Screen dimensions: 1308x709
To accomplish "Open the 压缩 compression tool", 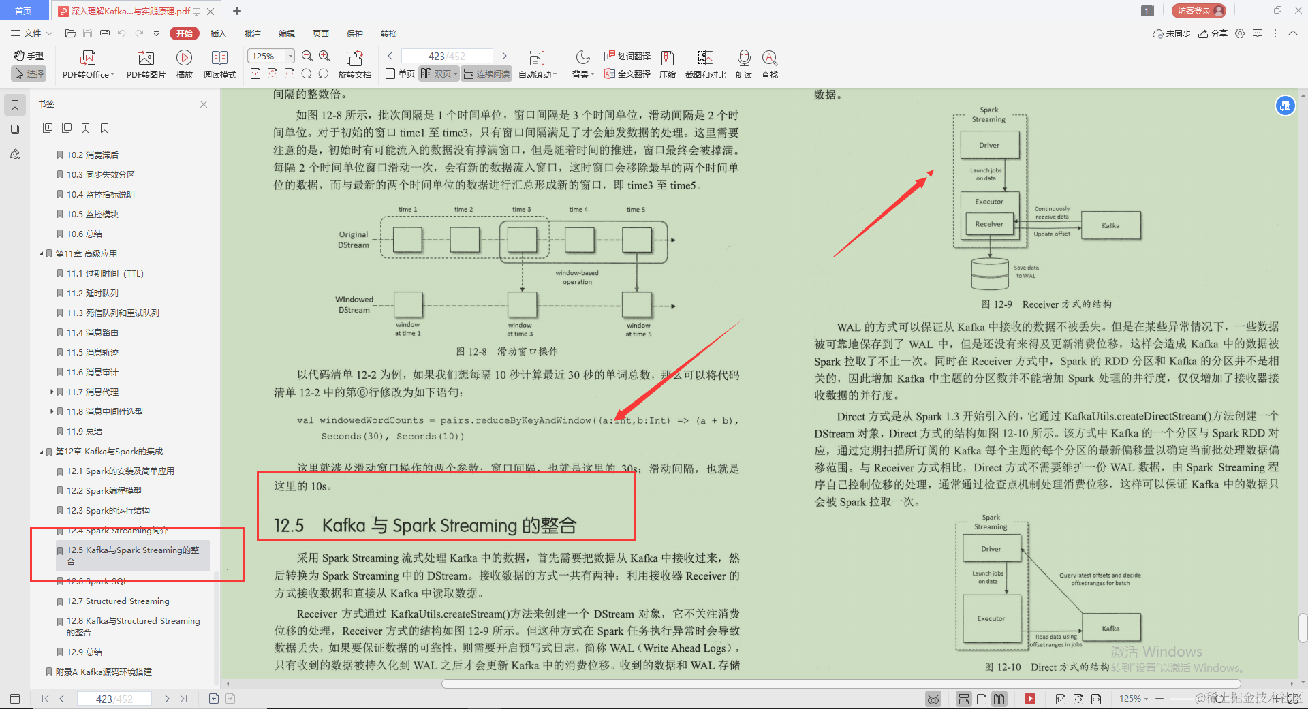I will [667, 63].
